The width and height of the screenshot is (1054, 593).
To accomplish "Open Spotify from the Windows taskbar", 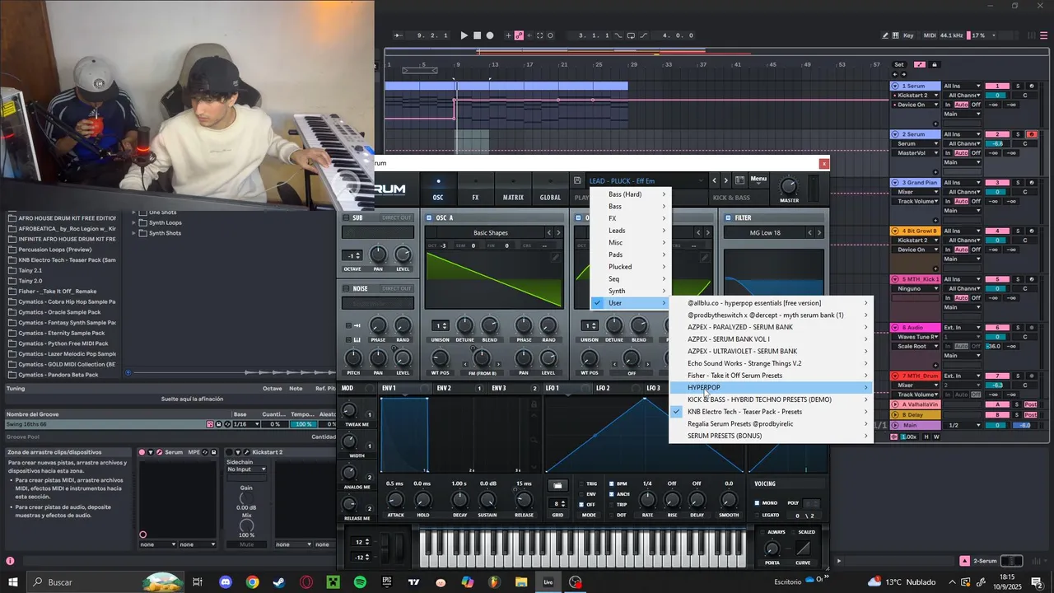I will (x=360, y=582).
